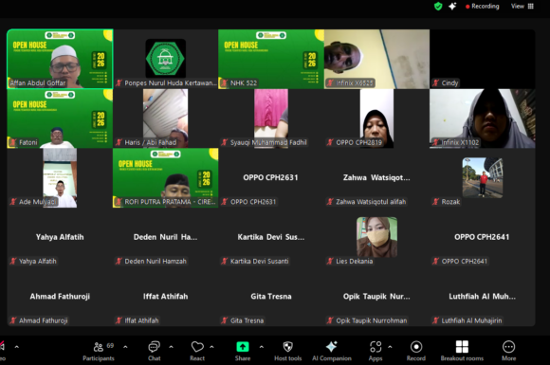Click muted mic icon beside Fatoni's name
This screenshot has height=365, width=550.
13,142
